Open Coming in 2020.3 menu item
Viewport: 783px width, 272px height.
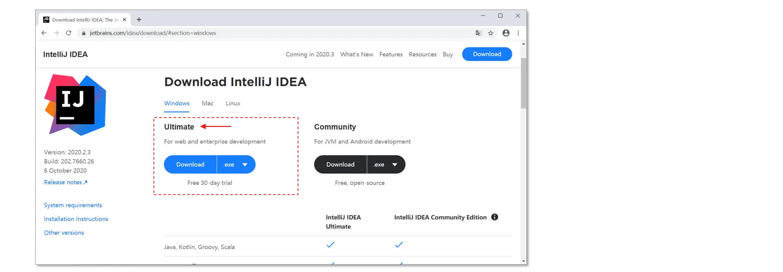tap(310, 54)
